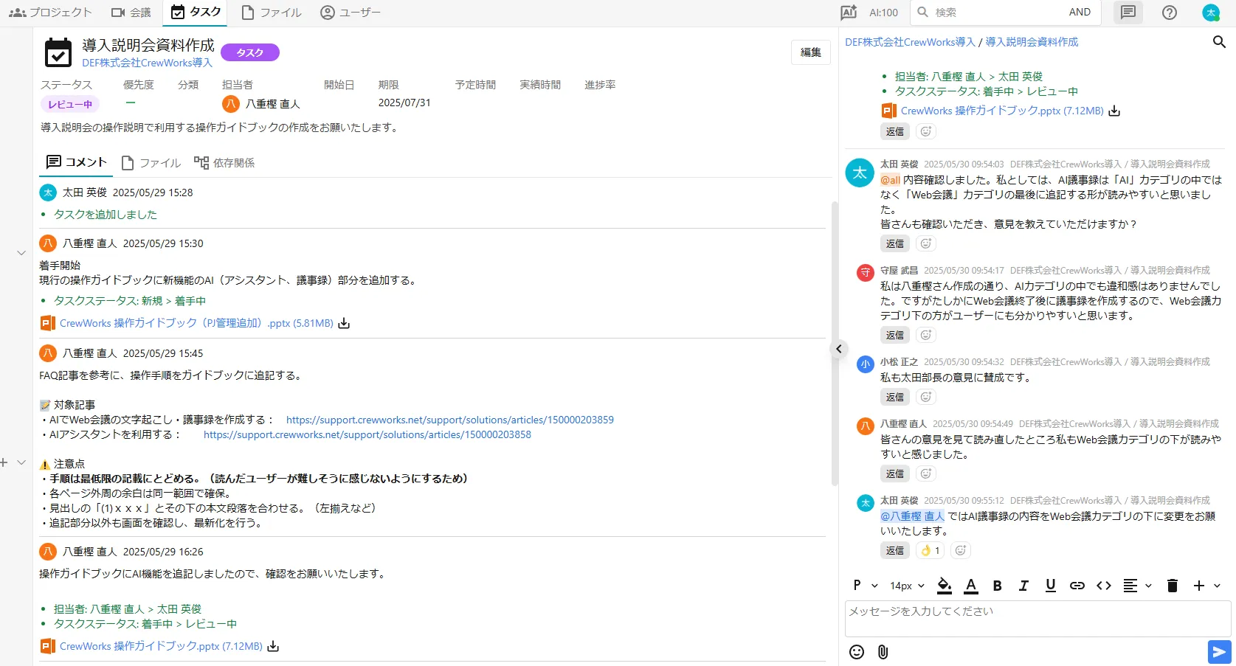Click the send message arrow button
1236x666 pixels.
click(x=1219, y=652)
